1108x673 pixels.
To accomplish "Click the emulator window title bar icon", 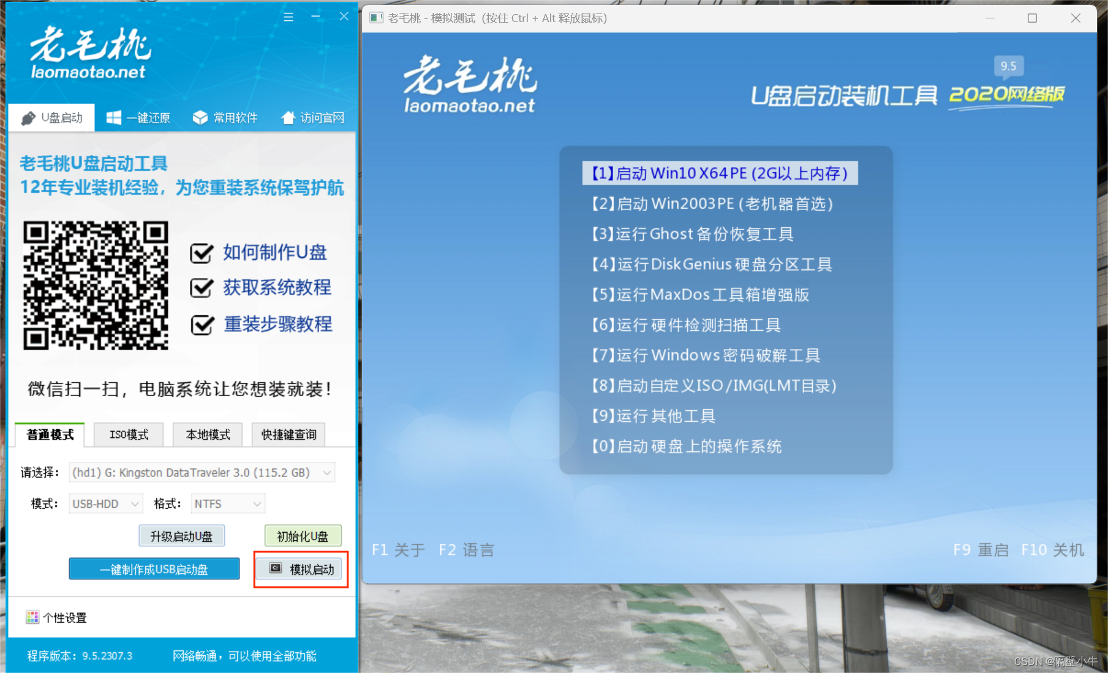I will pos(376,18).
